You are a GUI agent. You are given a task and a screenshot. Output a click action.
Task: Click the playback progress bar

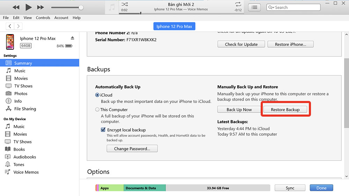tap(181, 13)
